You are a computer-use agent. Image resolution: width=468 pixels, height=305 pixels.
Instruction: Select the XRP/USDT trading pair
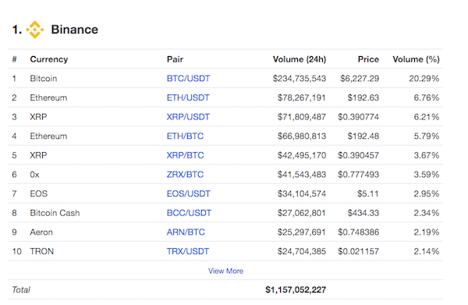coord(188,117)
